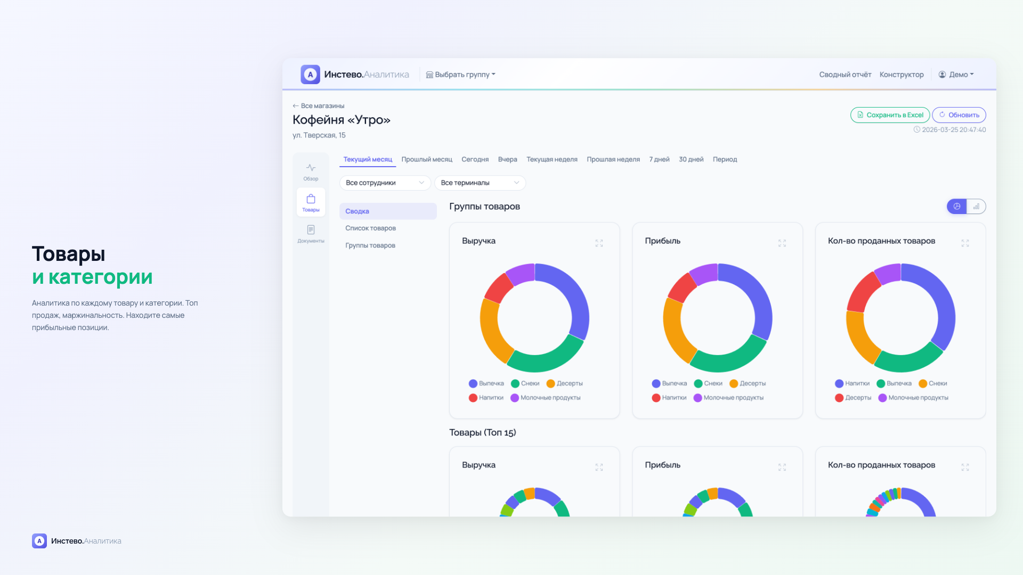
Task: Open the Демо user menu
Action: 956,75
